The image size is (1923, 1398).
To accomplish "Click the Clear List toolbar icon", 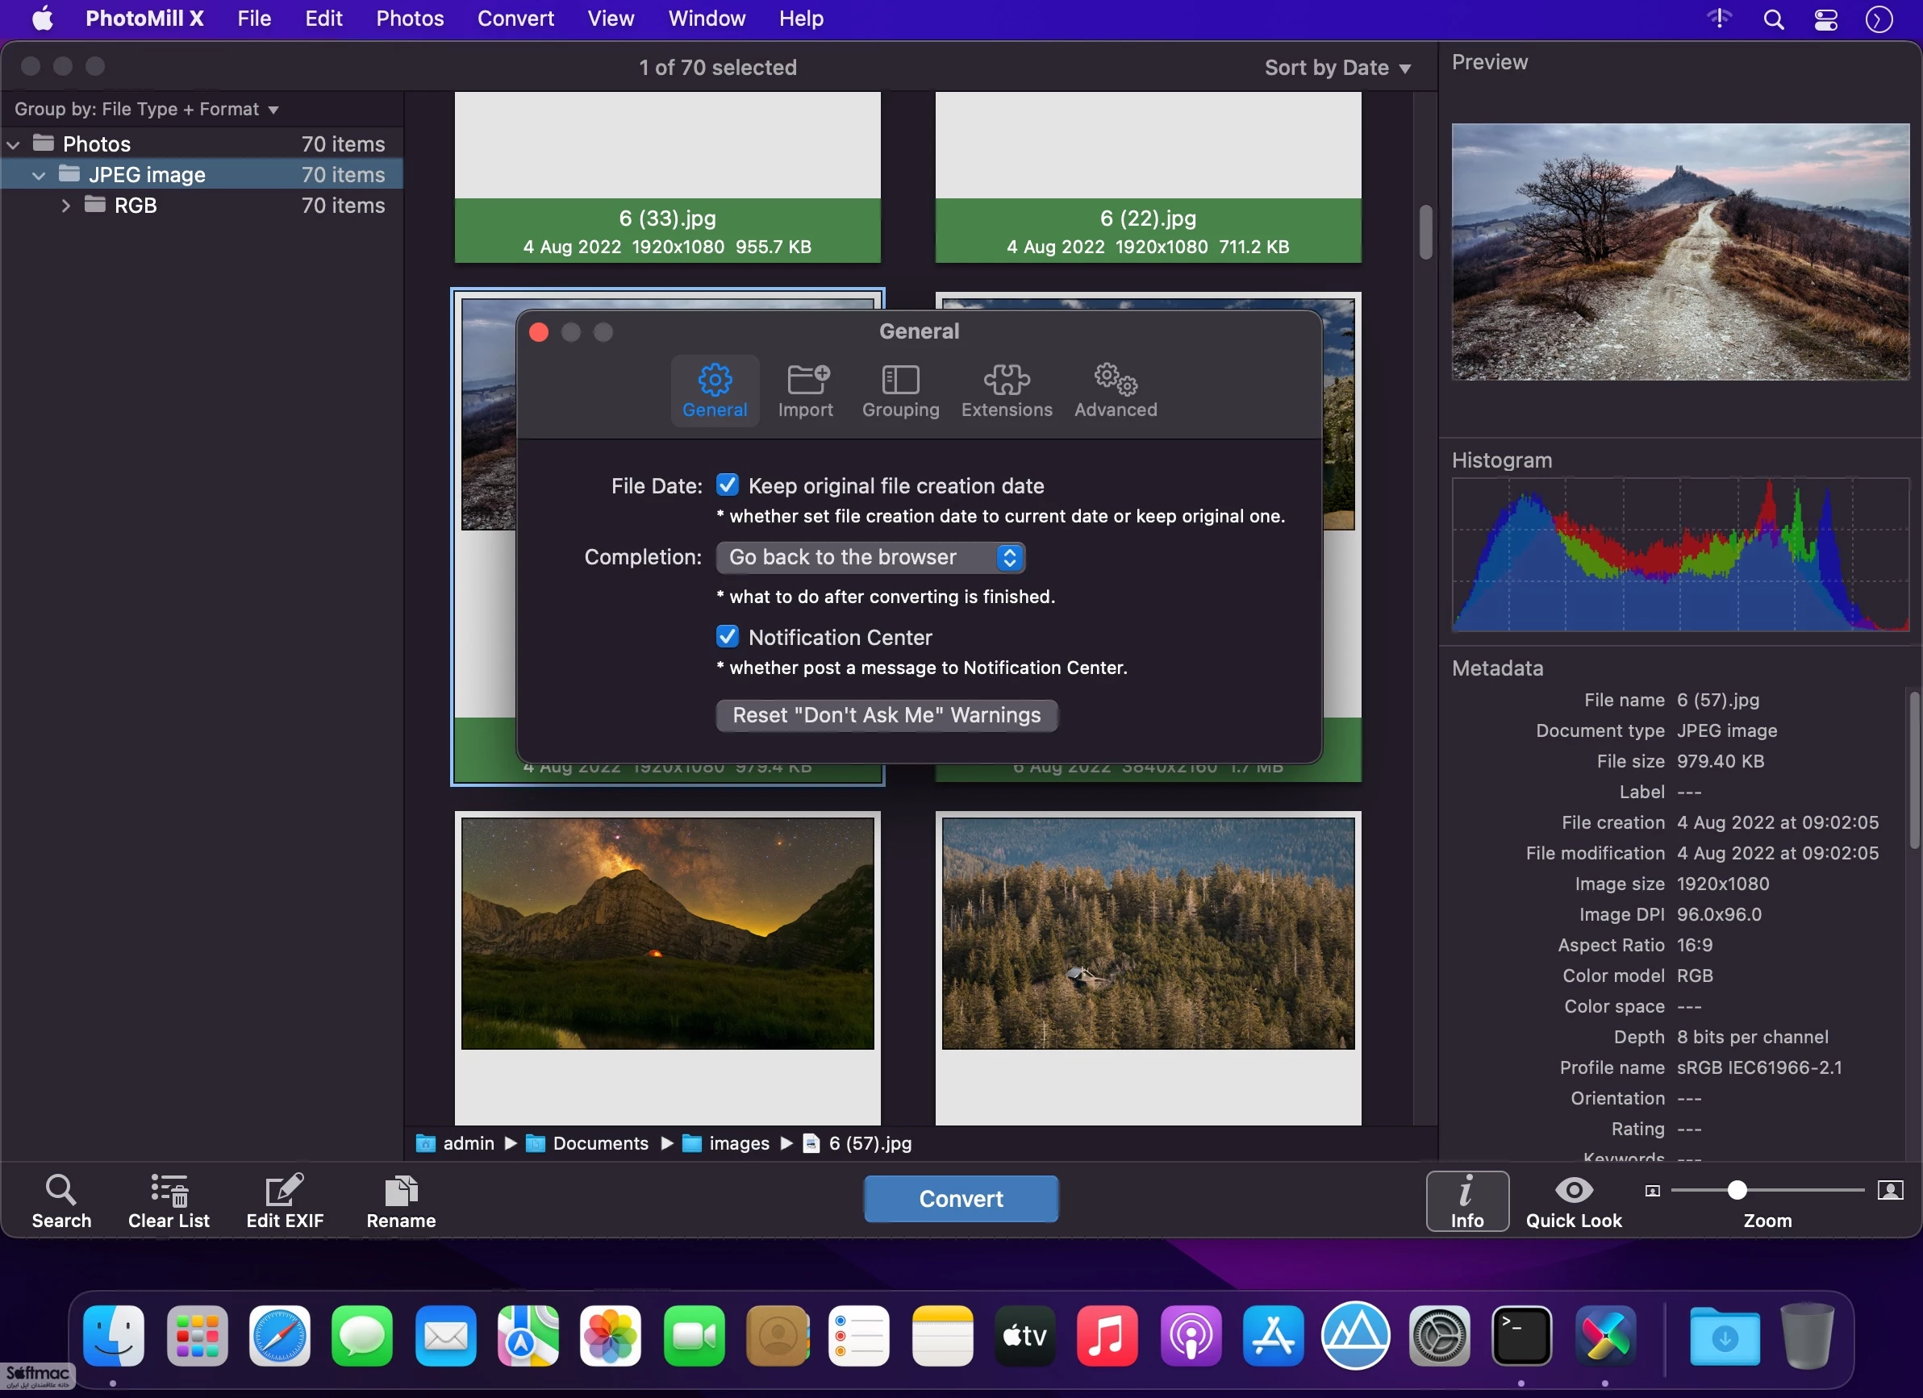I will (169, 1200).
